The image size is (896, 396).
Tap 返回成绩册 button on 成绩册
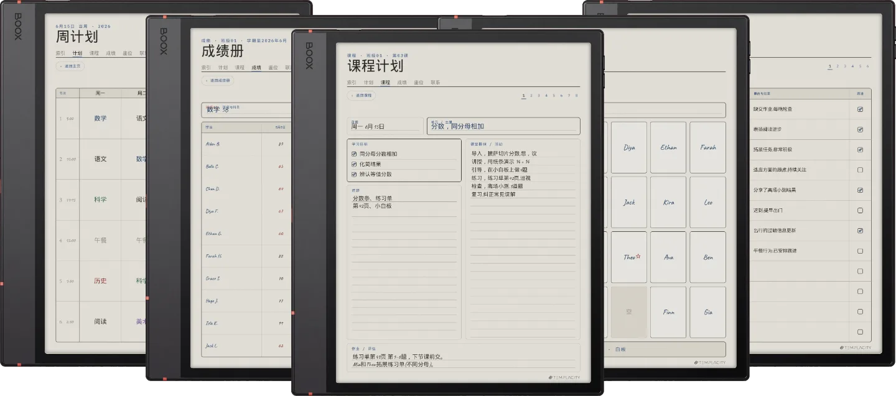click(218, 80)
